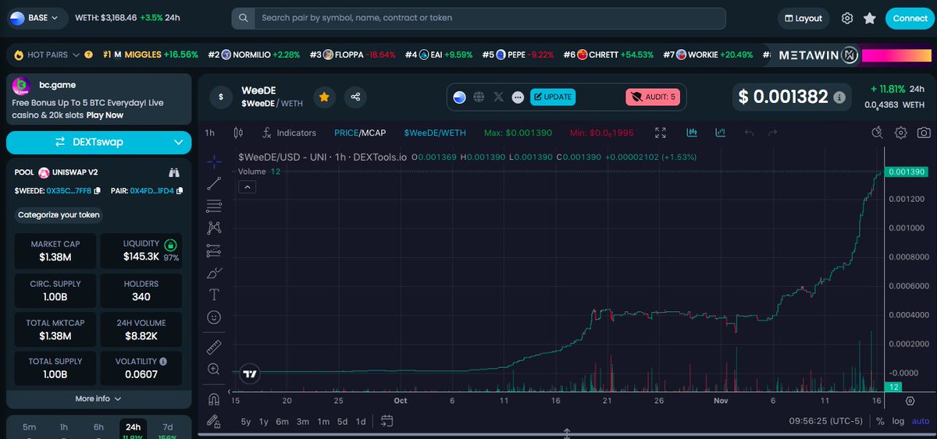Select the ruler measure tool
Screen dimensions: 937x439
click(x=214, y=346)
